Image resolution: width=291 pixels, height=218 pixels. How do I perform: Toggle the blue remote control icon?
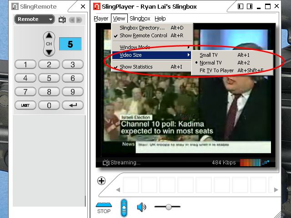pos(124,208)
